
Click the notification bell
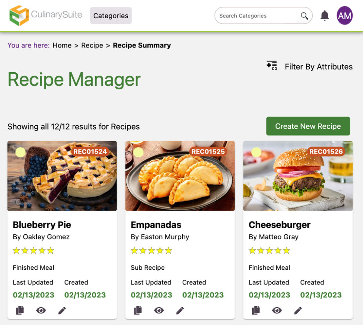click(x=324, y=15)
